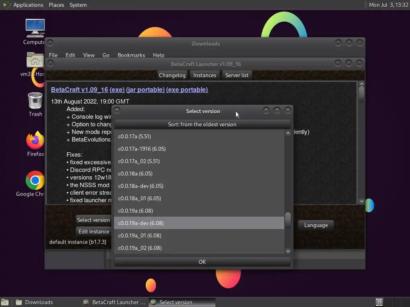The height and width of the screenshot is (307, 410).
Task: Click the workspace switcher icon in bottom panel
Action: click(x=379, y=302)
